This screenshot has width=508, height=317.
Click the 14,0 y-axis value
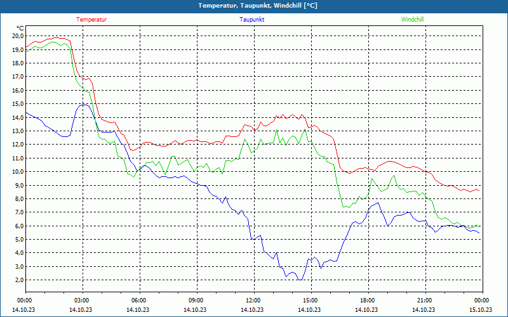pos(18,117)
